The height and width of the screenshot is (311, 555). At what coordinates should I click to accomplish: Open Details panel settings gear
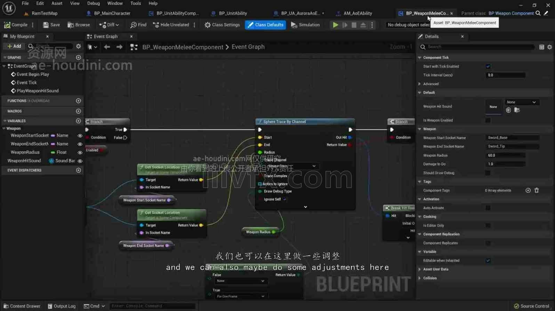coord(549,47)
